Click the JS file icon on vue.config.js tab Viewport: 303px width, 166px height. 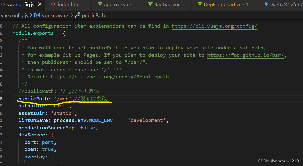click(3, 4)
